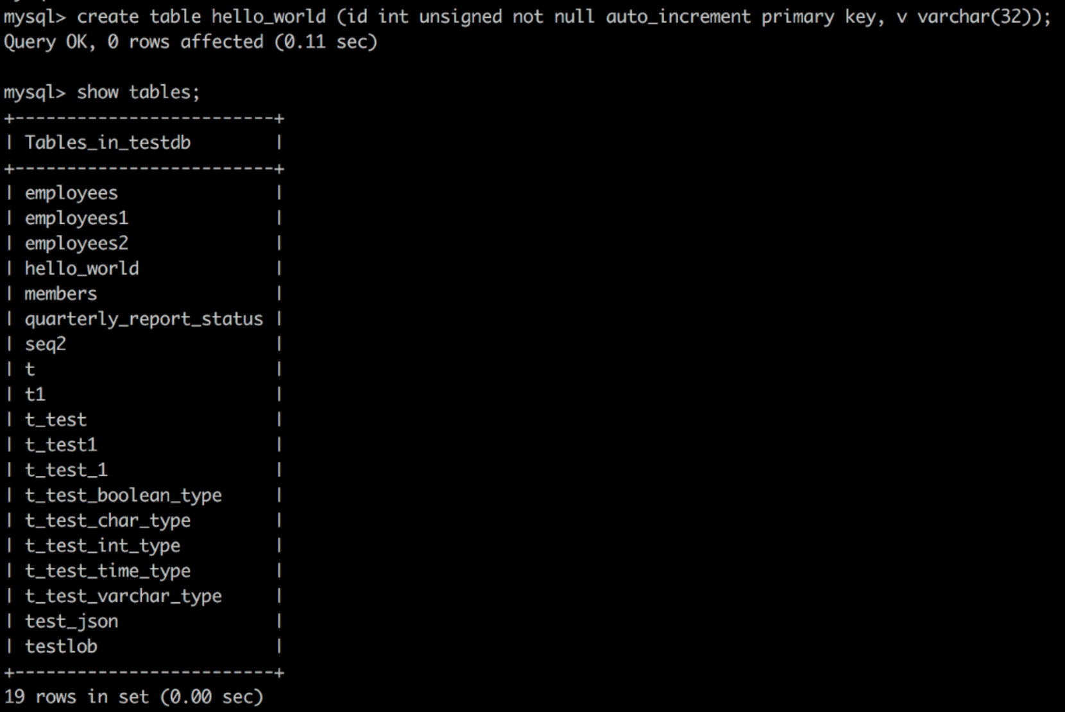Click the testlob table entry
The image size is (1065, 712).
(61, 646)
